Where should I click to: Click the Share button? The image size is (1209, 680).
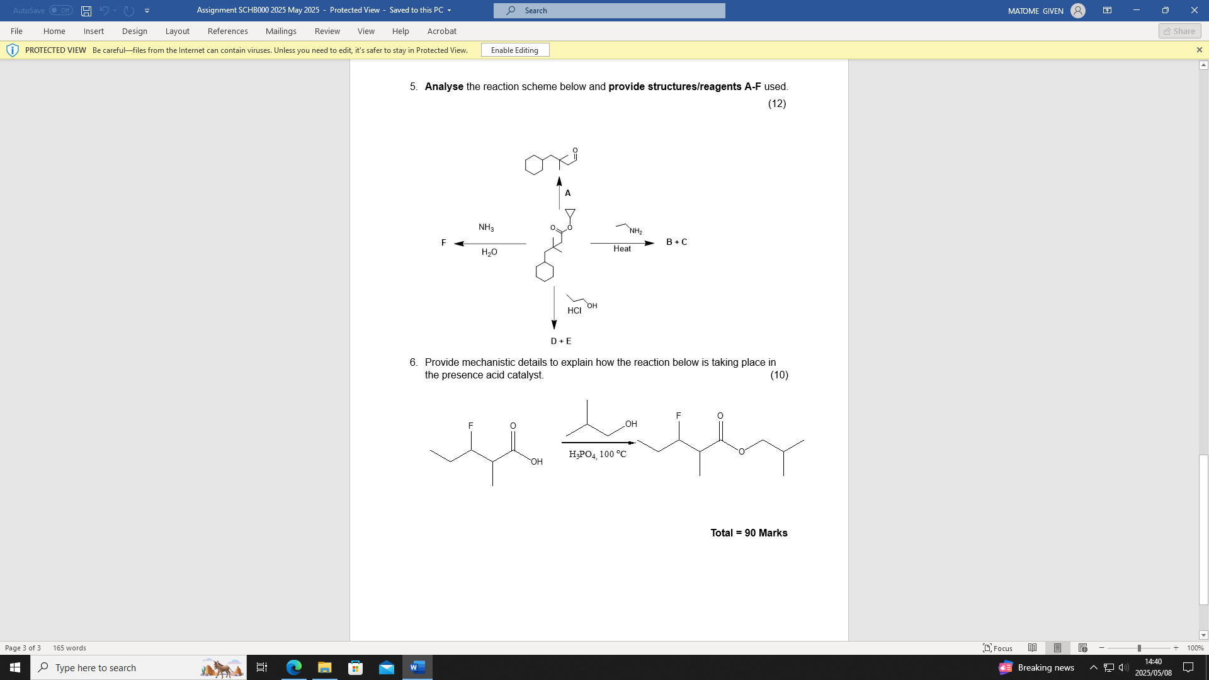[x=1179, y=31]
